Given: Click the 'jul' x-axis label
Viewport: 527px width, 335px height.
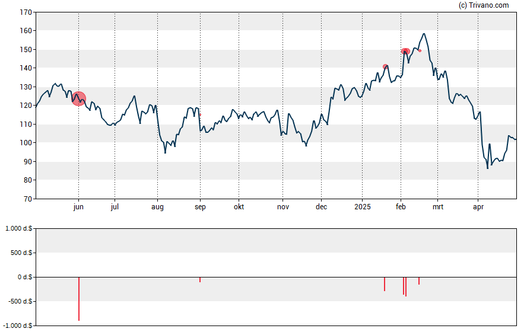Looking at the screenshot, I should (115, 207).
